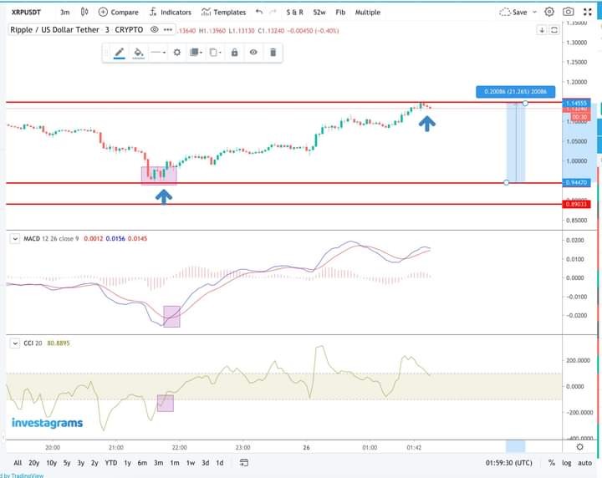Click the maximize pane button at top right
The width and height of the screenshot is (602, 478).
pos(554,30)
